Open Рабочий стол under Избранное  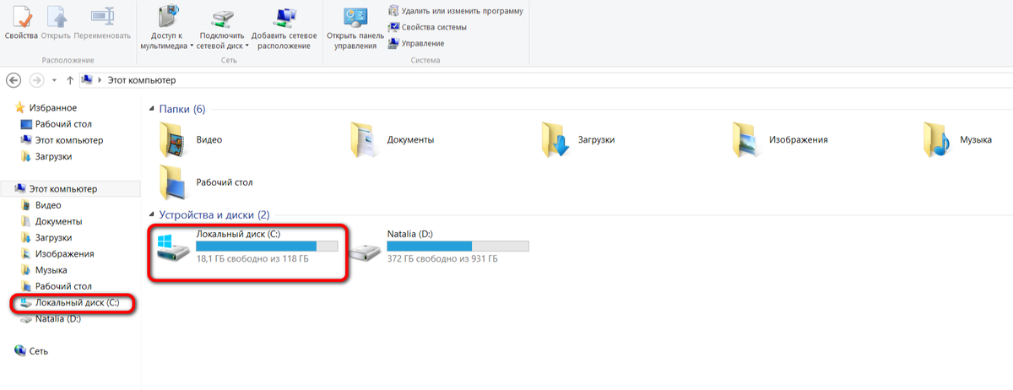point(56,124)
